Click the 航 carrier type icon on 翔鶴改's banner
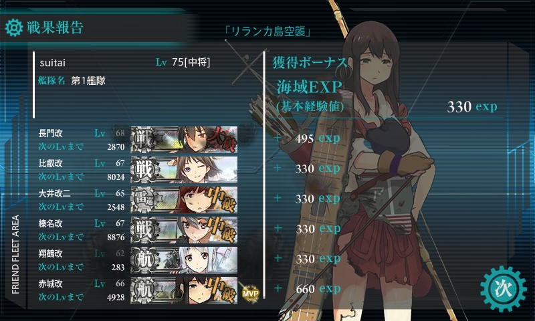Viewport: 535px width, 321px height. 144,259
